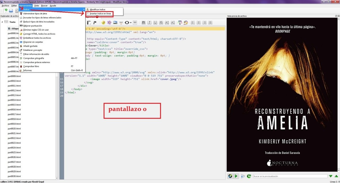Click the smiley insert special character icon
This screenshot has height=183, width=340.
click(103, 23)
